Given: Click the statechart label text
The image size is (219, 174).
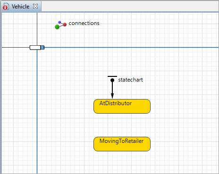Looking at the screenshot, I should point(130,80).
